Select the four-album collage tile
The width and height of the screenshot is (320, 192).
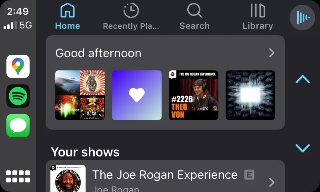(x=80, y=95)
